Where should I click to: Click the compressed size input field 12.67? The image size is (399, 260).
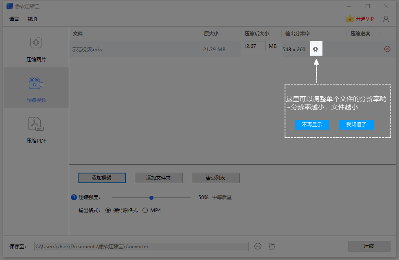(254, 46)
